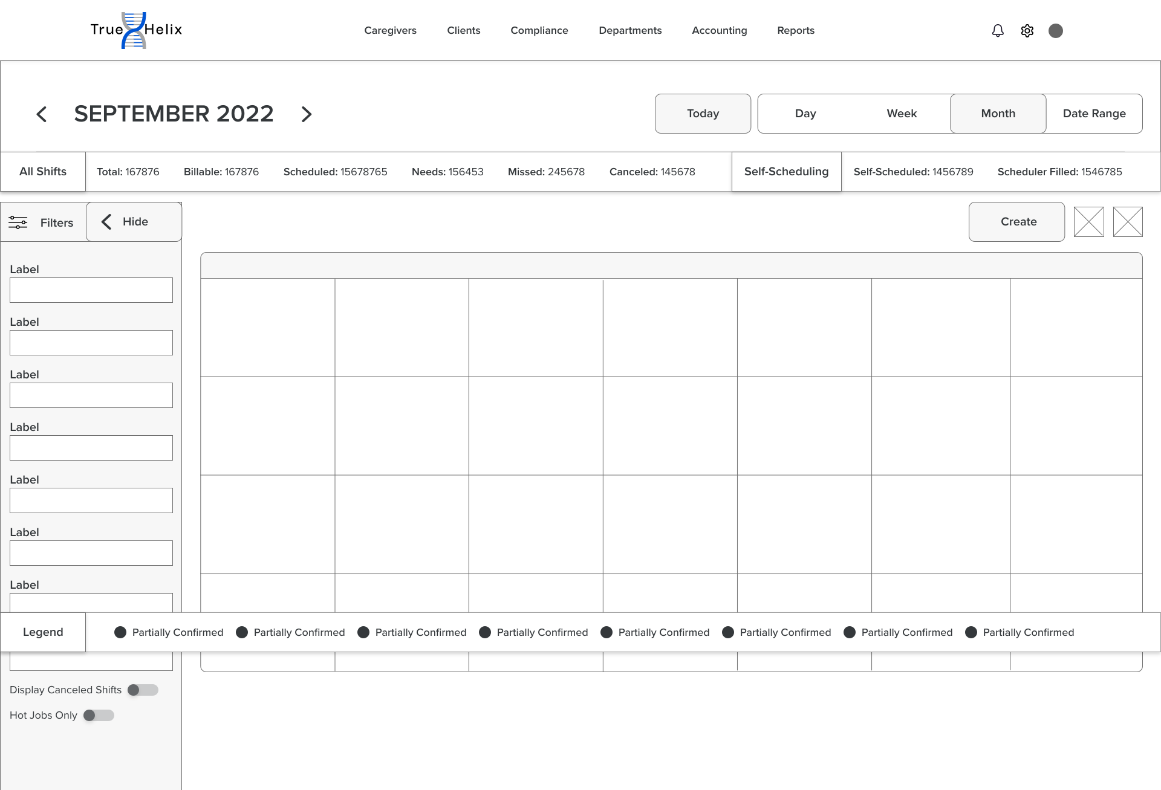Image resolution: width=1161 pixels, height=790 pixels.
Task: Click the SEPTEMBER 2022 heading
Action: (x=174, y=114)
